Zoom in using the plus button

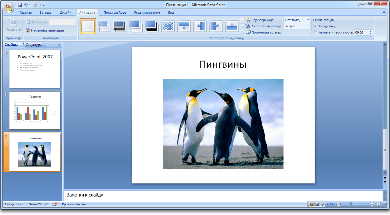coord(372,204)
